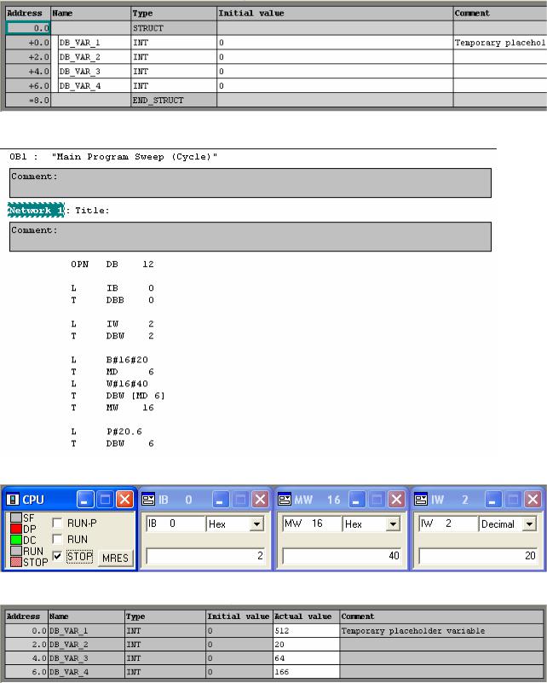This screenshot has height=683, width=547.
Task: Click the Initial value column header in top table
Action: pyautogui.click(x=335, y=13)
